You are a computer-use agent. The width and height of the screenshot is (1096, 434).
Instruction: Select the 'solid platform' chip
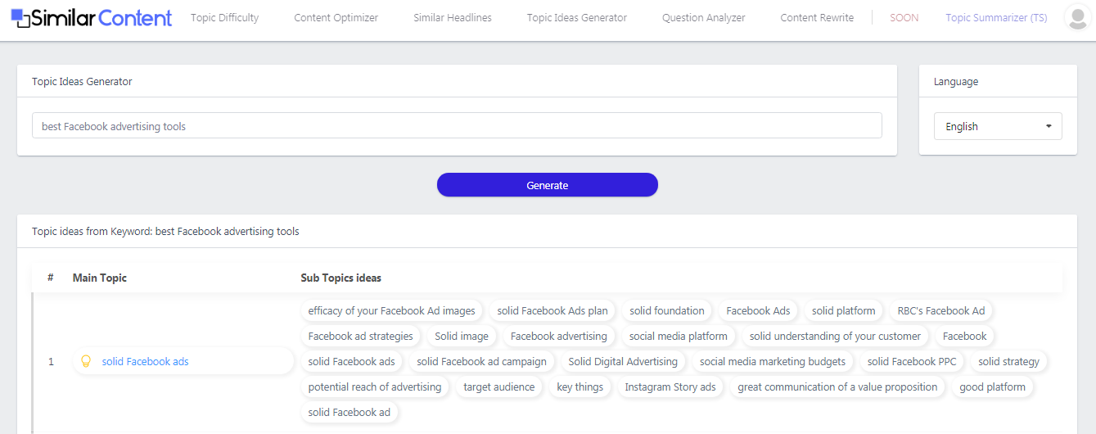pos(844,310)
